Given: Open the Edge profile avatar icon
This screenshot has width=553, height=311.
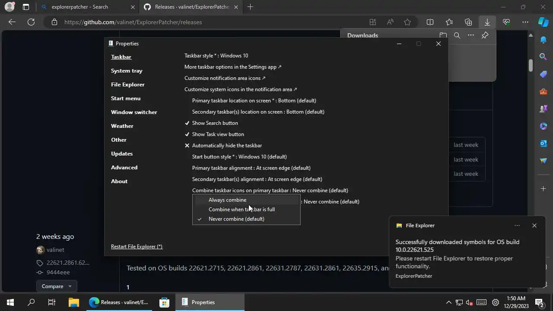Looking at the screenshot, I should (9, 7).
